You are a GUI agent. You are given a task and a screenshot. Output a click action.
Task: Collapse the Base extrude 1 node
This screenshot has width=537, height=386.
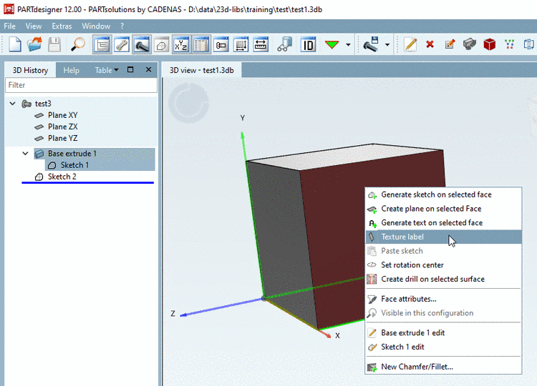click(x=26, y=154)
